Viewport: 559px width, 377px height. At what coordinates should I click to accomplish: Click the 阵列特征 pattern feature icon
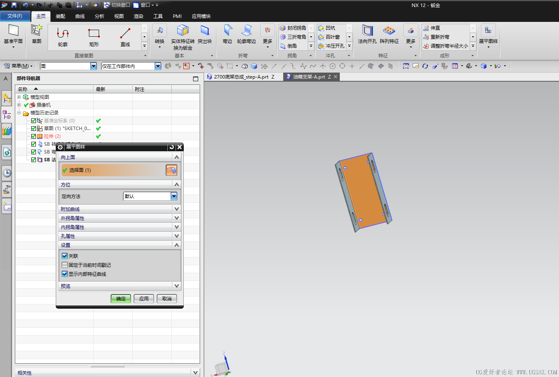point(389,31)
